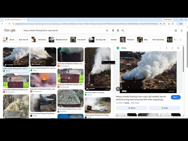
Task: Filter results by the Fire barrel chip
Action: click(x=79, y=40)
